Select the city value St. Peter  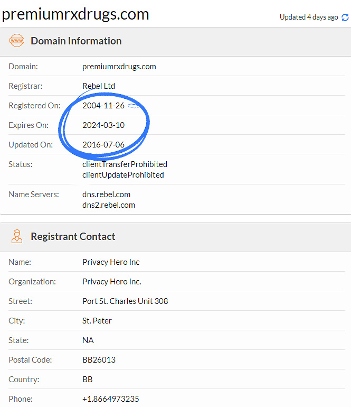pyautogui.click(x=97, y=321)
